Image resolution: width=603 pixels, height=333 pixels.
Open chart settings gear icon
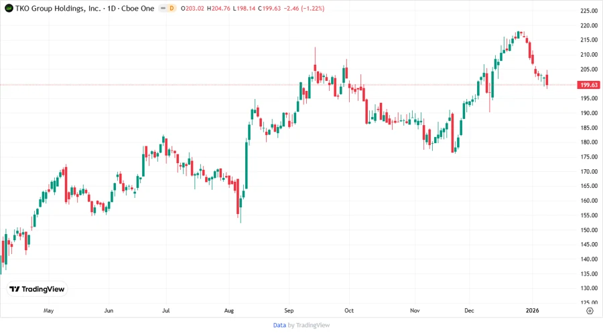[x=590, y=311]
